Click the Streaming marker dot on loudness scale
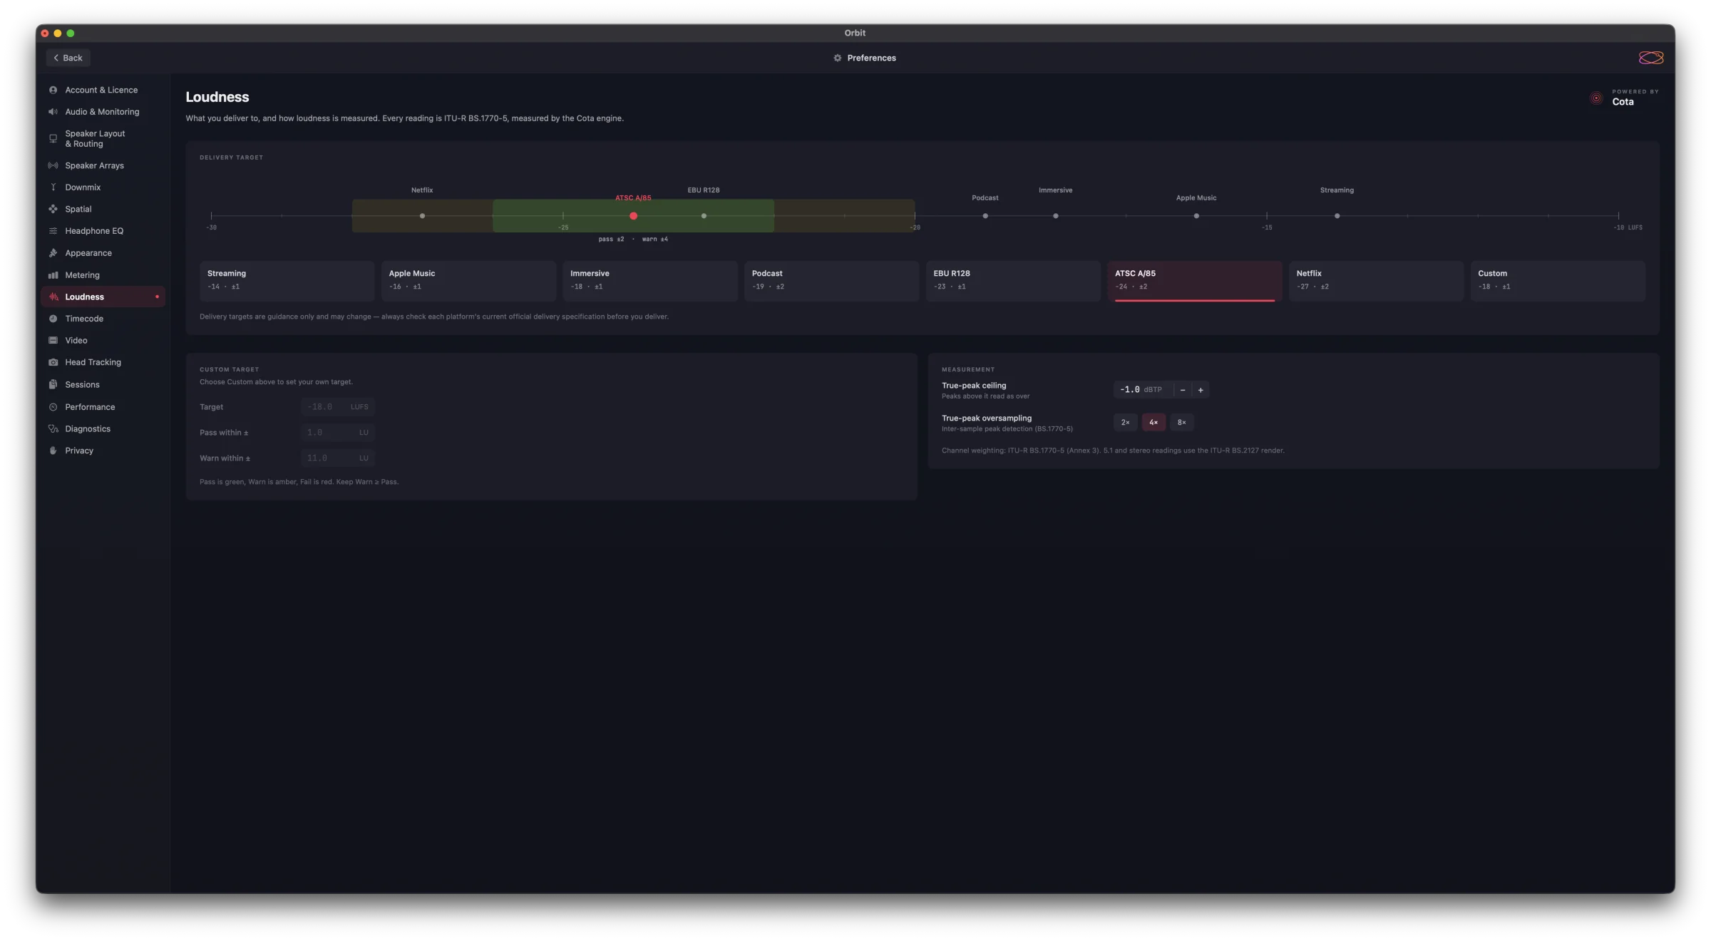 (1337, 216)
